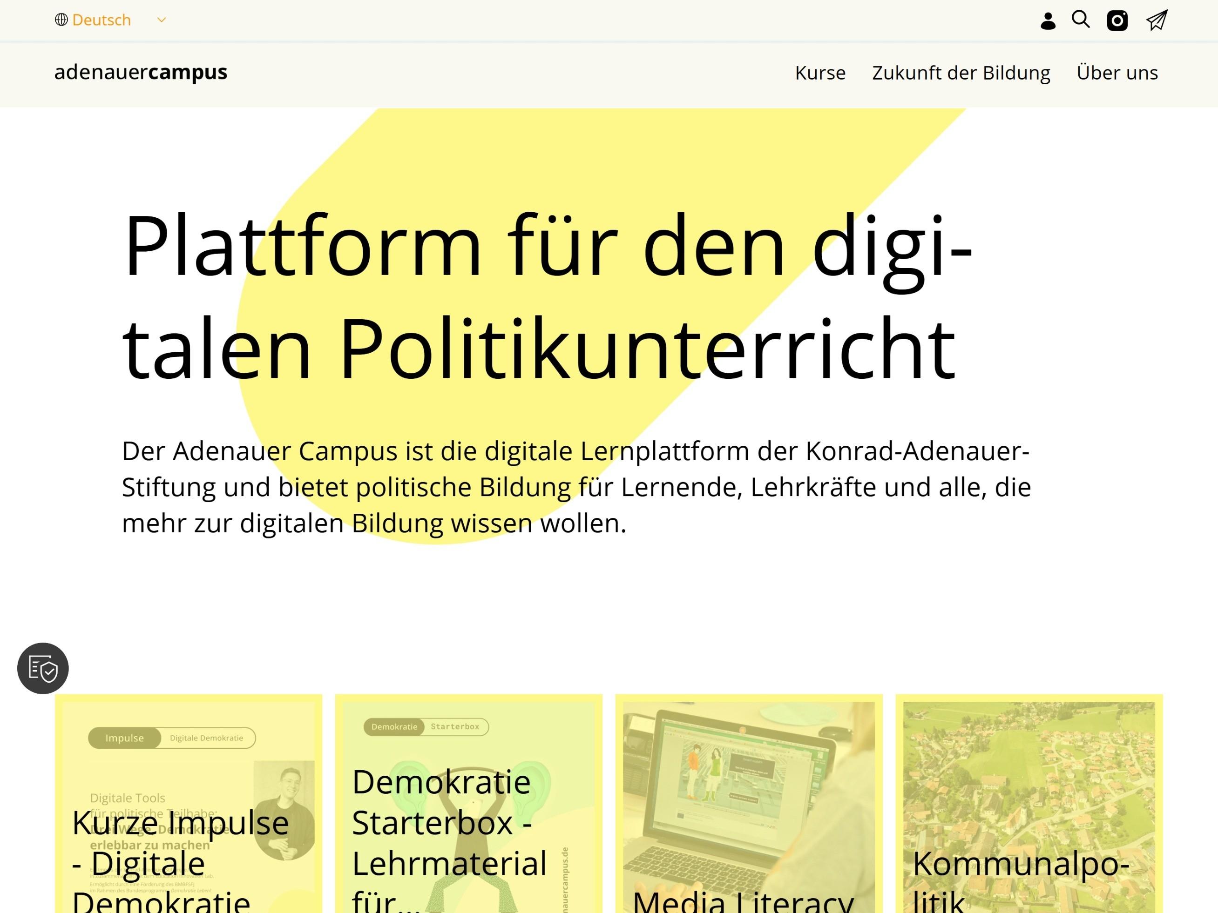This screenshot has width=1218, height=913.
Task: Select the Demokratie tag on the Starterbox card
Action: click(x=395, y=726)
